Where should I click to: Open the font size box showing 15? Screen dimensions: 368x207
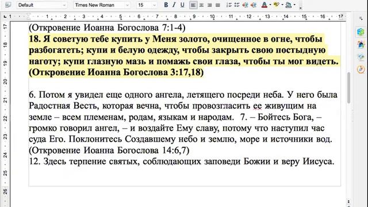point(147,5)
